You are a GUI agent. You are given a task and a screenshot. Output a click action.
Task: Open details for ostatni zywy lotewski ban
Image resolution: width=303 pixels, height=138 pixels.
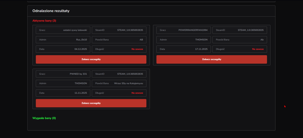[91, 59]
